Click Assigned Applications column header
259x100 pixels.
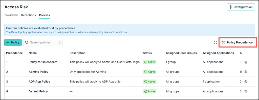tap(218, 53)
